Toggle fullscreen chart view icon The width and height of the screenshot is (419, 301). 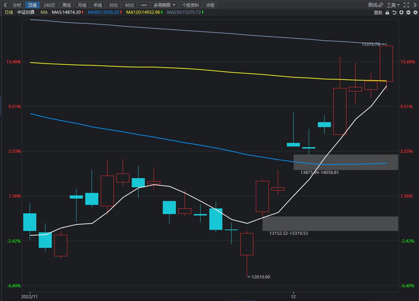point(406,5)
